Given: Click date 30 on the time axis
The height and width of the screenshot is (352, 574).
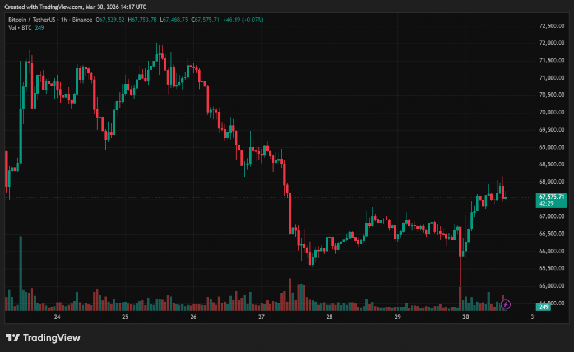Looking at the screenshot, I should [x=466, y=317].
